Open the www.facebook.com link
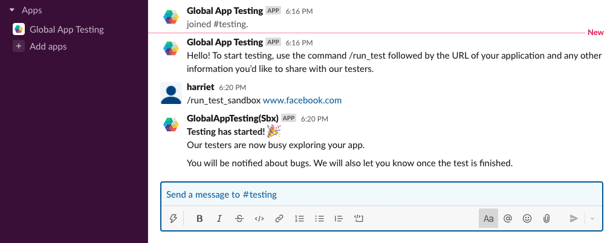 pos(302,100)
